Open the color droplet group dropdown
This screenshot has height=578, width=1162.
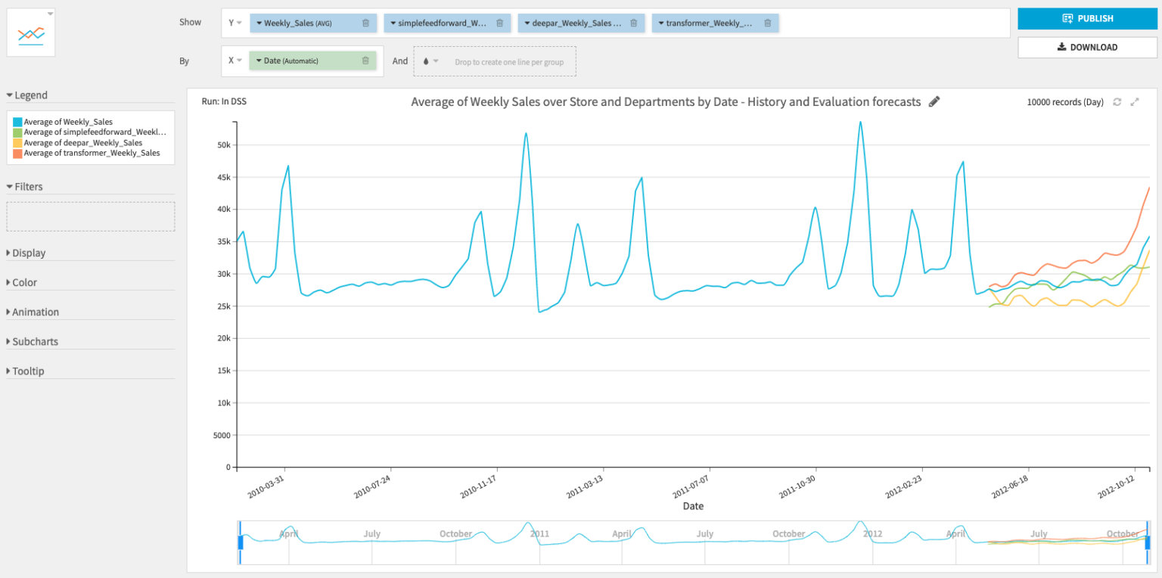pyautogui.click(x=430, y=61)
